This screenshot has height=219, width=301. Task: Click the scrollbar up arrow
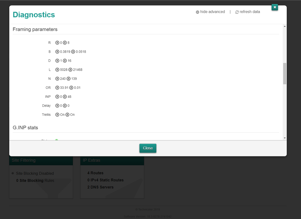tap(285, 26)
